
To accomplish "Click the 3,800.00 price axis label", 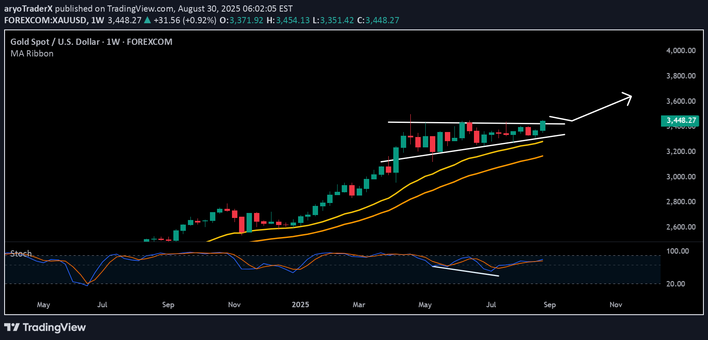I will (x=681, y=76).
